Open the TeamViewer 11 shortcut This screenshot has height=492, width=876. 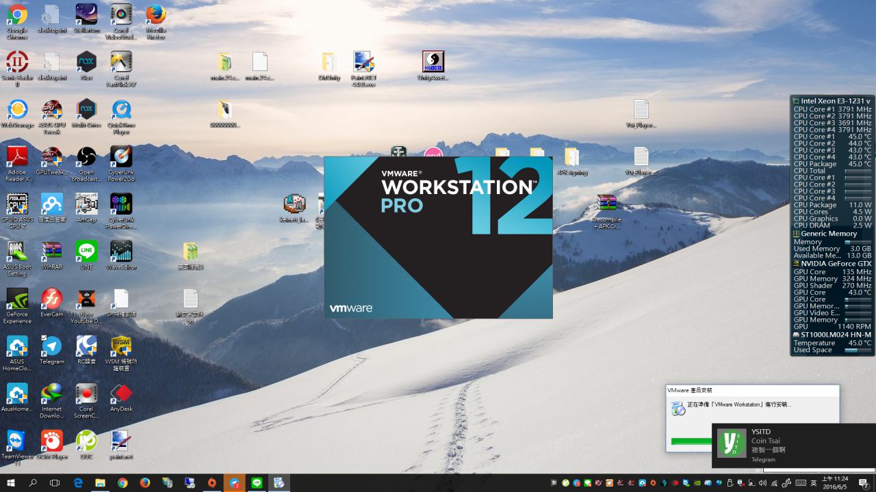coord(17,442)
